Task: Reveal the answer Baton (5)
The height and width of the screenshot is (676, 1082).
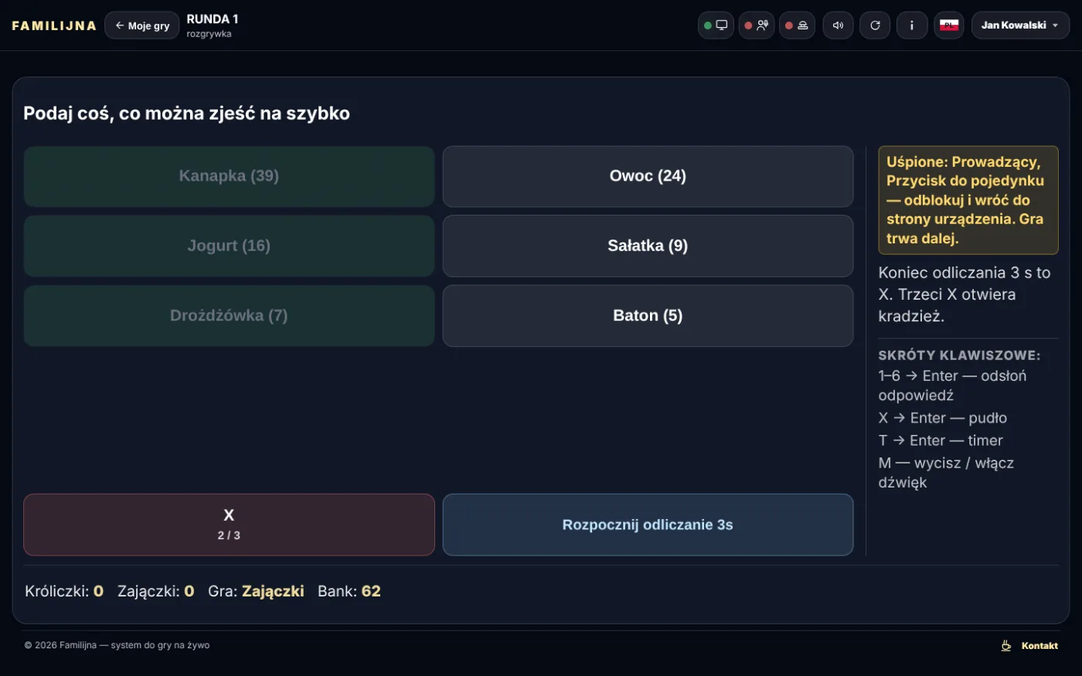Action: [x=648, y=316]
